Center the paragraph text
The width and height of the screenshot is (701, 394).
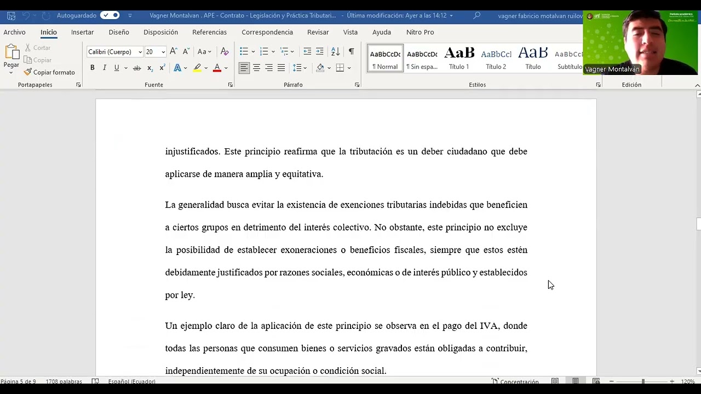point(256,68)
